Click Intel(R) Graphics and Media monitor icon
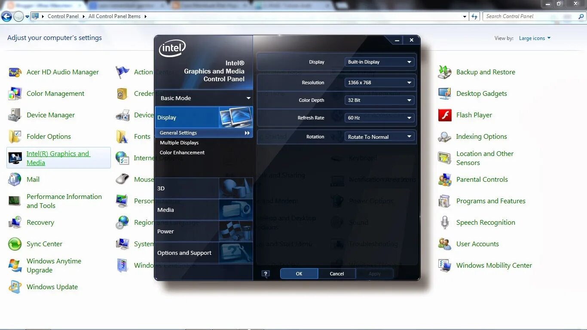The height and width of the screenshot is (330, 587). pos(15,158)
